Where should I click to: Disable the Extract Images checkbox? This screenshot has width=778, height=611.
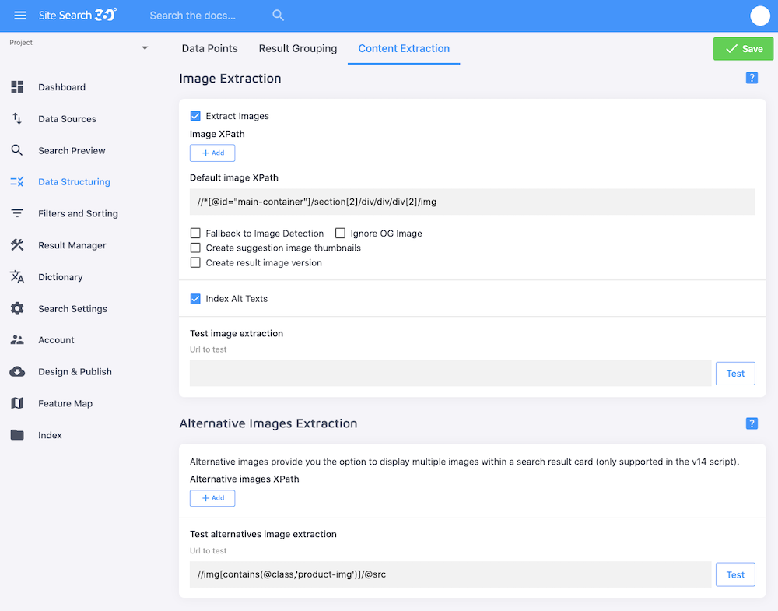coord(195,115)
